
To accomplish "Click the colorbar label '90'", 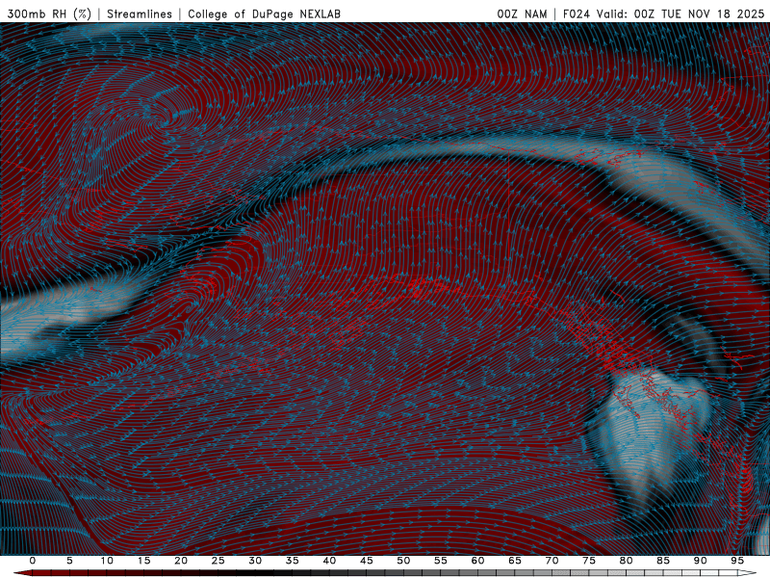I will click(700, 561).
